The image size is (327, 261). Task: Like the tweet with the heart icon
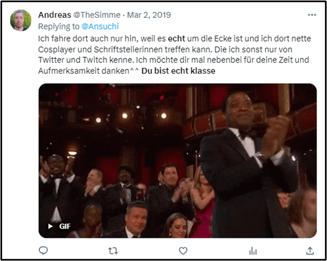pyautogui.click(x=183, y=251)
